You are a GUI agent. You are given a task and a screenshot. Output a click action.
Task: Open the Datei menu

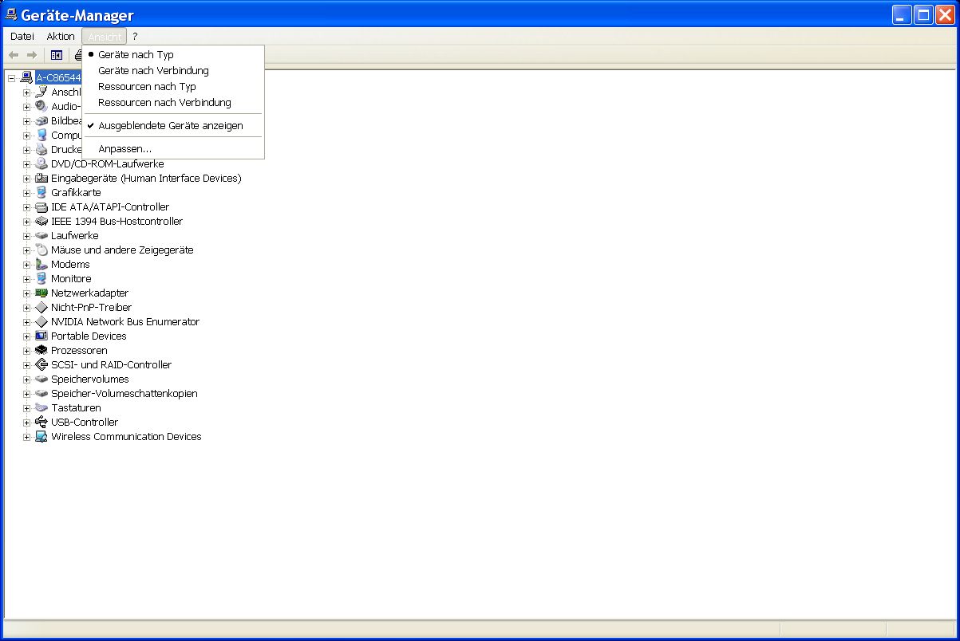(22, 37)
